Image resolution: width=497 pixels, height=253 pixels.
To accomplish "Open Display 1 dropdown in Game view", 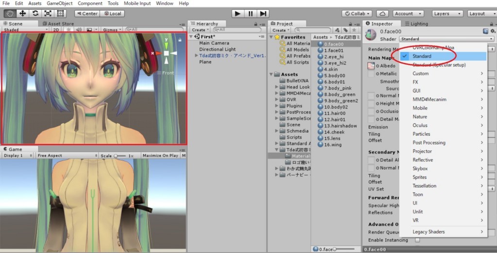I will (18, 156).
